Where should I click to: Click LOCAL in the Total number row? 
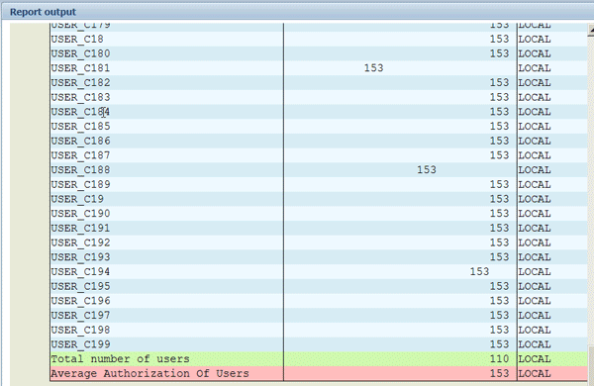coord(535,358)
